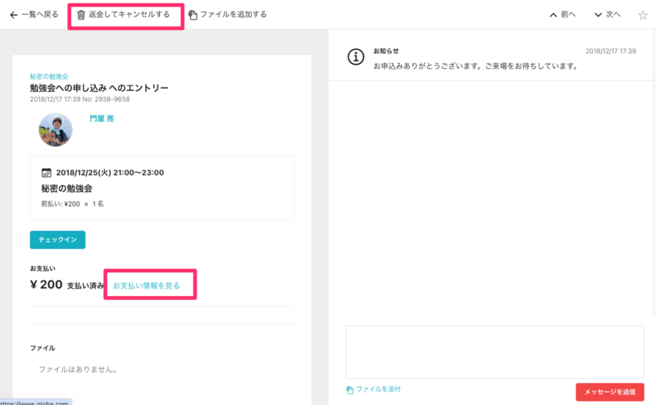Click the entry heading 勉強会への申し込み へのエントリー

(98, 88)
